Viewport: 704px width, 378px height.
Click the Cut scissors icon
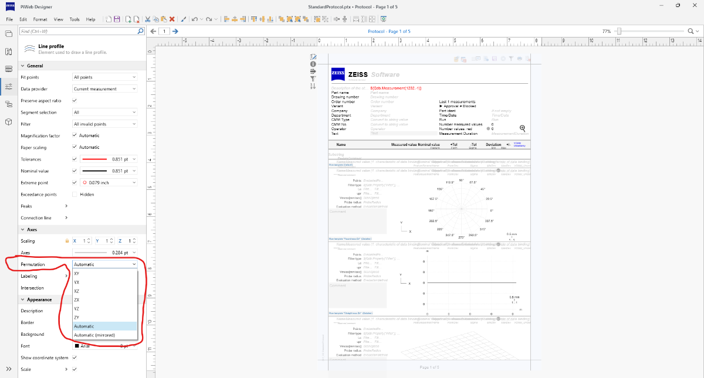coord(147,19)
